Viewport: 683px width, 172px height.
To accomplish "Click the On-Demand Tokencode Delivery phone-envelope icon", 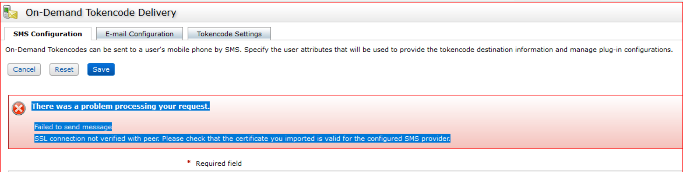I will coord(10,12).
